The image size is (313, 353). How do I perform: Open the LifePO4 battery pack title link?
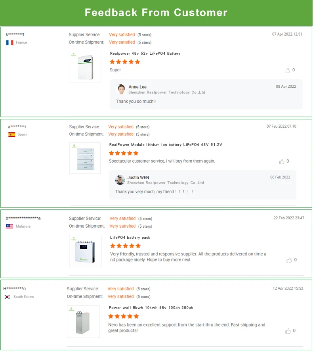130,237
